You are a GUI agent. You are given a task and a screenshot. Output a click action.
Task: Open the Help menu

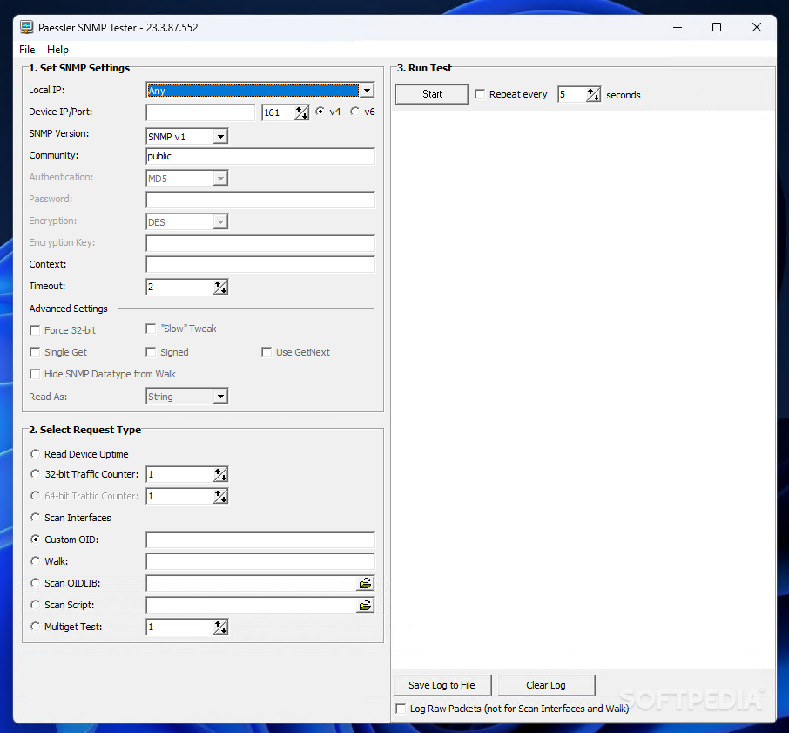click(x=57, y=50)
